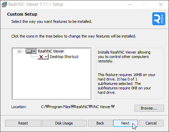The image size is (169, 132).
Task: Minimize the setup window
Action: (130, 4)
